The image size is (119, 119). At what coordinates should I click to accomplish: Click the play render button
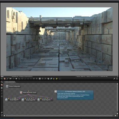pos(16,79)
